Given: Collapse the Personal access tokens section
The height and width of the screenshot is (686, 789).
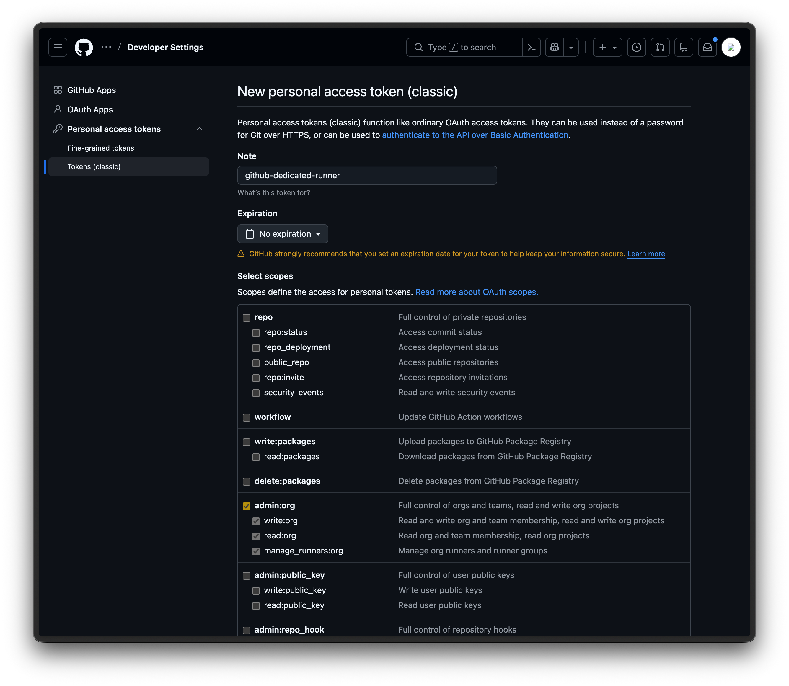Looking at the screenshot, I should tap(200, 129).
